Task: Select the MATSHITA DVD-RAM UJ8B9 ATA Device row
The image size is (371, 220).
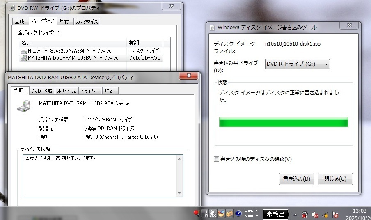Action: point(91,58)
